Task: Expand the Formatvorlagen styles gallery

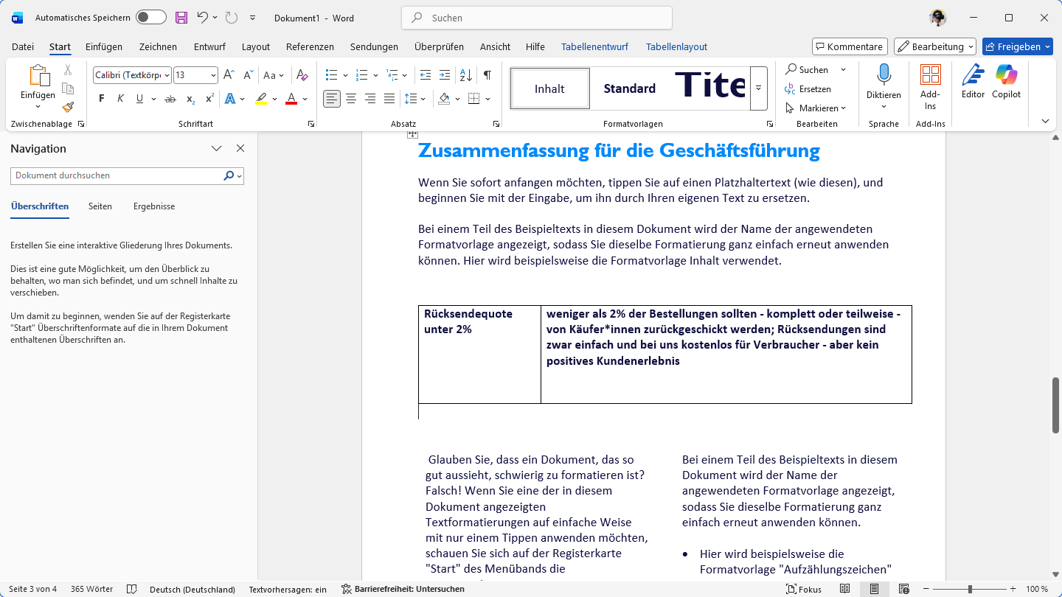Action: 758,88
